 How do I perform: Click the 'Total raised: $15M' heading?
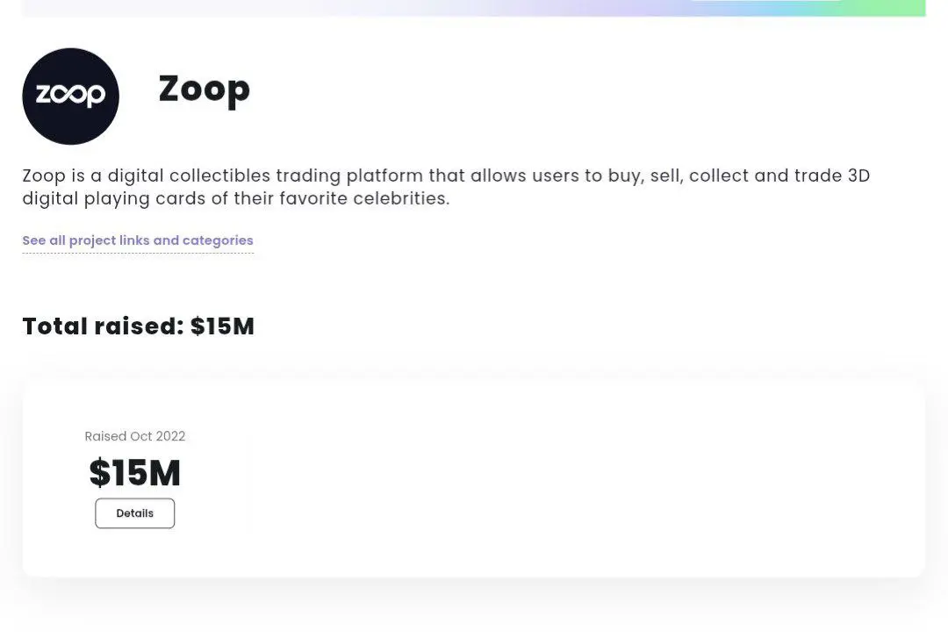(138, 326)
